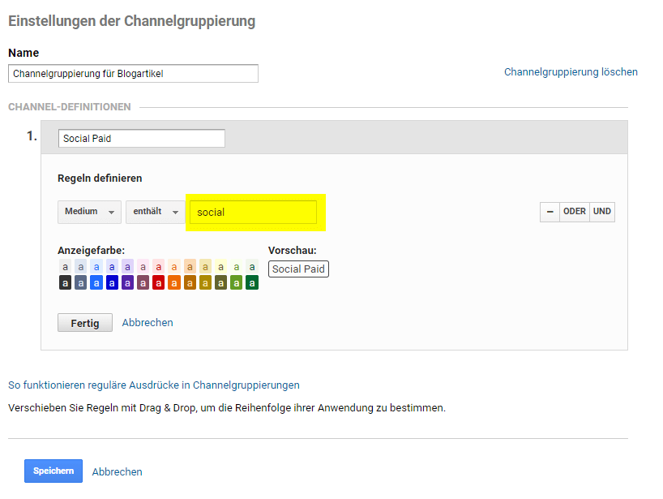Image resolution: width=663 pixels, height=499 pixels.
Task: Pick the solid leaf green color swatch
Action: click(237, 282)
